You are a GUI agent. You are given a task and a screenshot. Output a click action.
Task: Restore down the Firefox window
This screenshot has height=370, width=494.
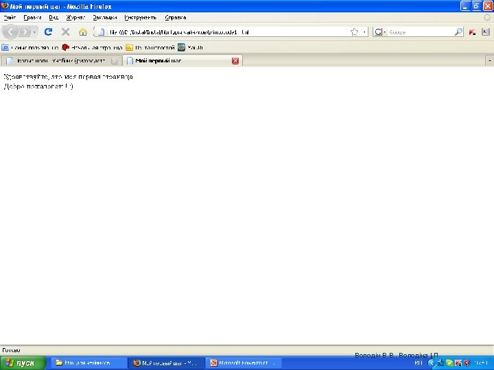click(x=476, y=6)
